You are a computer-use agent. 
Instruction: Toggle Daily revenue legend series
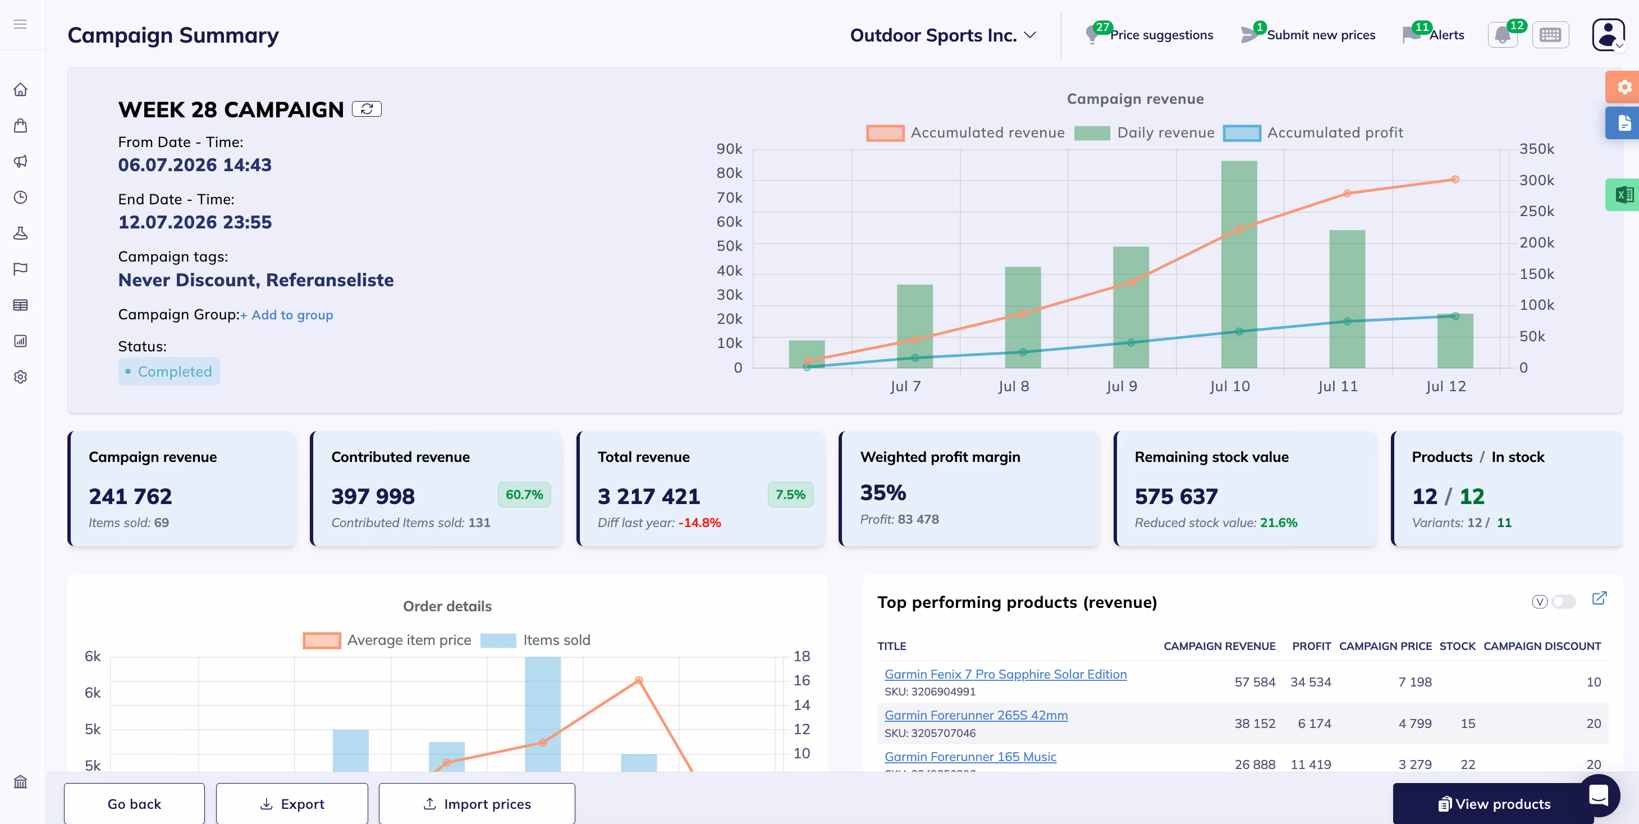[x=1144, y=132]
